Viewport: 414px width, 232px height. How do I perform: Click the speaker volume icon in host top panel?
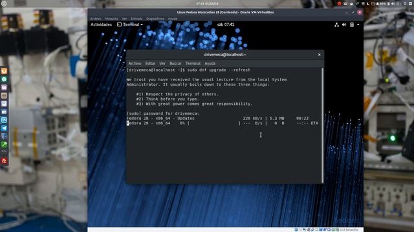click(393, 4)
